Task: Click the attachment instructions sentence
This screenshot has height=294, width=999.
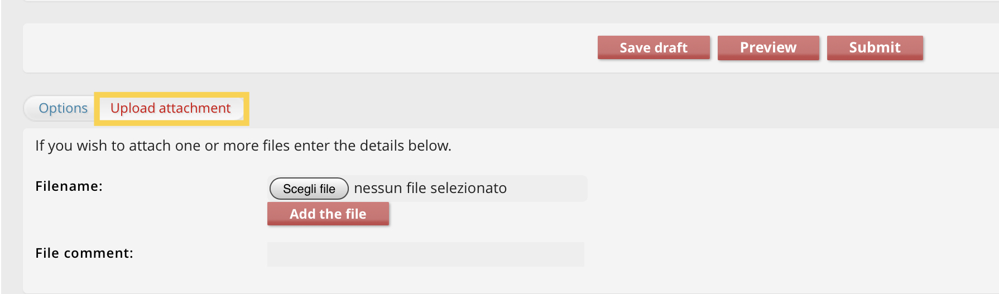Action: (243, 146)
